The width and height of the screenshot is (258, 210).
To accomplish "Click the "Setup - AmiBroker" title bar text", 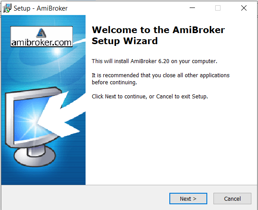I will [x=41, y=8].
